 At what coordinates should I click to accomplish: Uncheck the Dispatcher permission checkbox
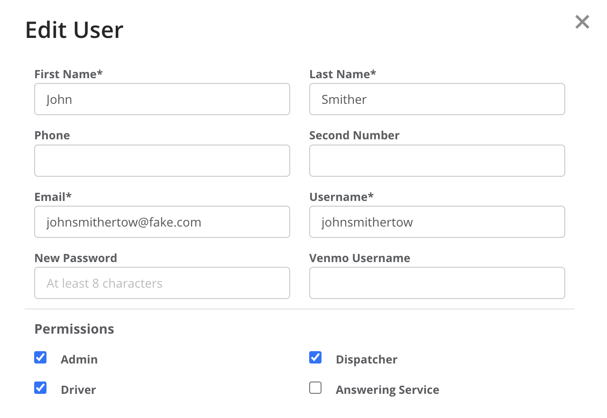(315, 357)
